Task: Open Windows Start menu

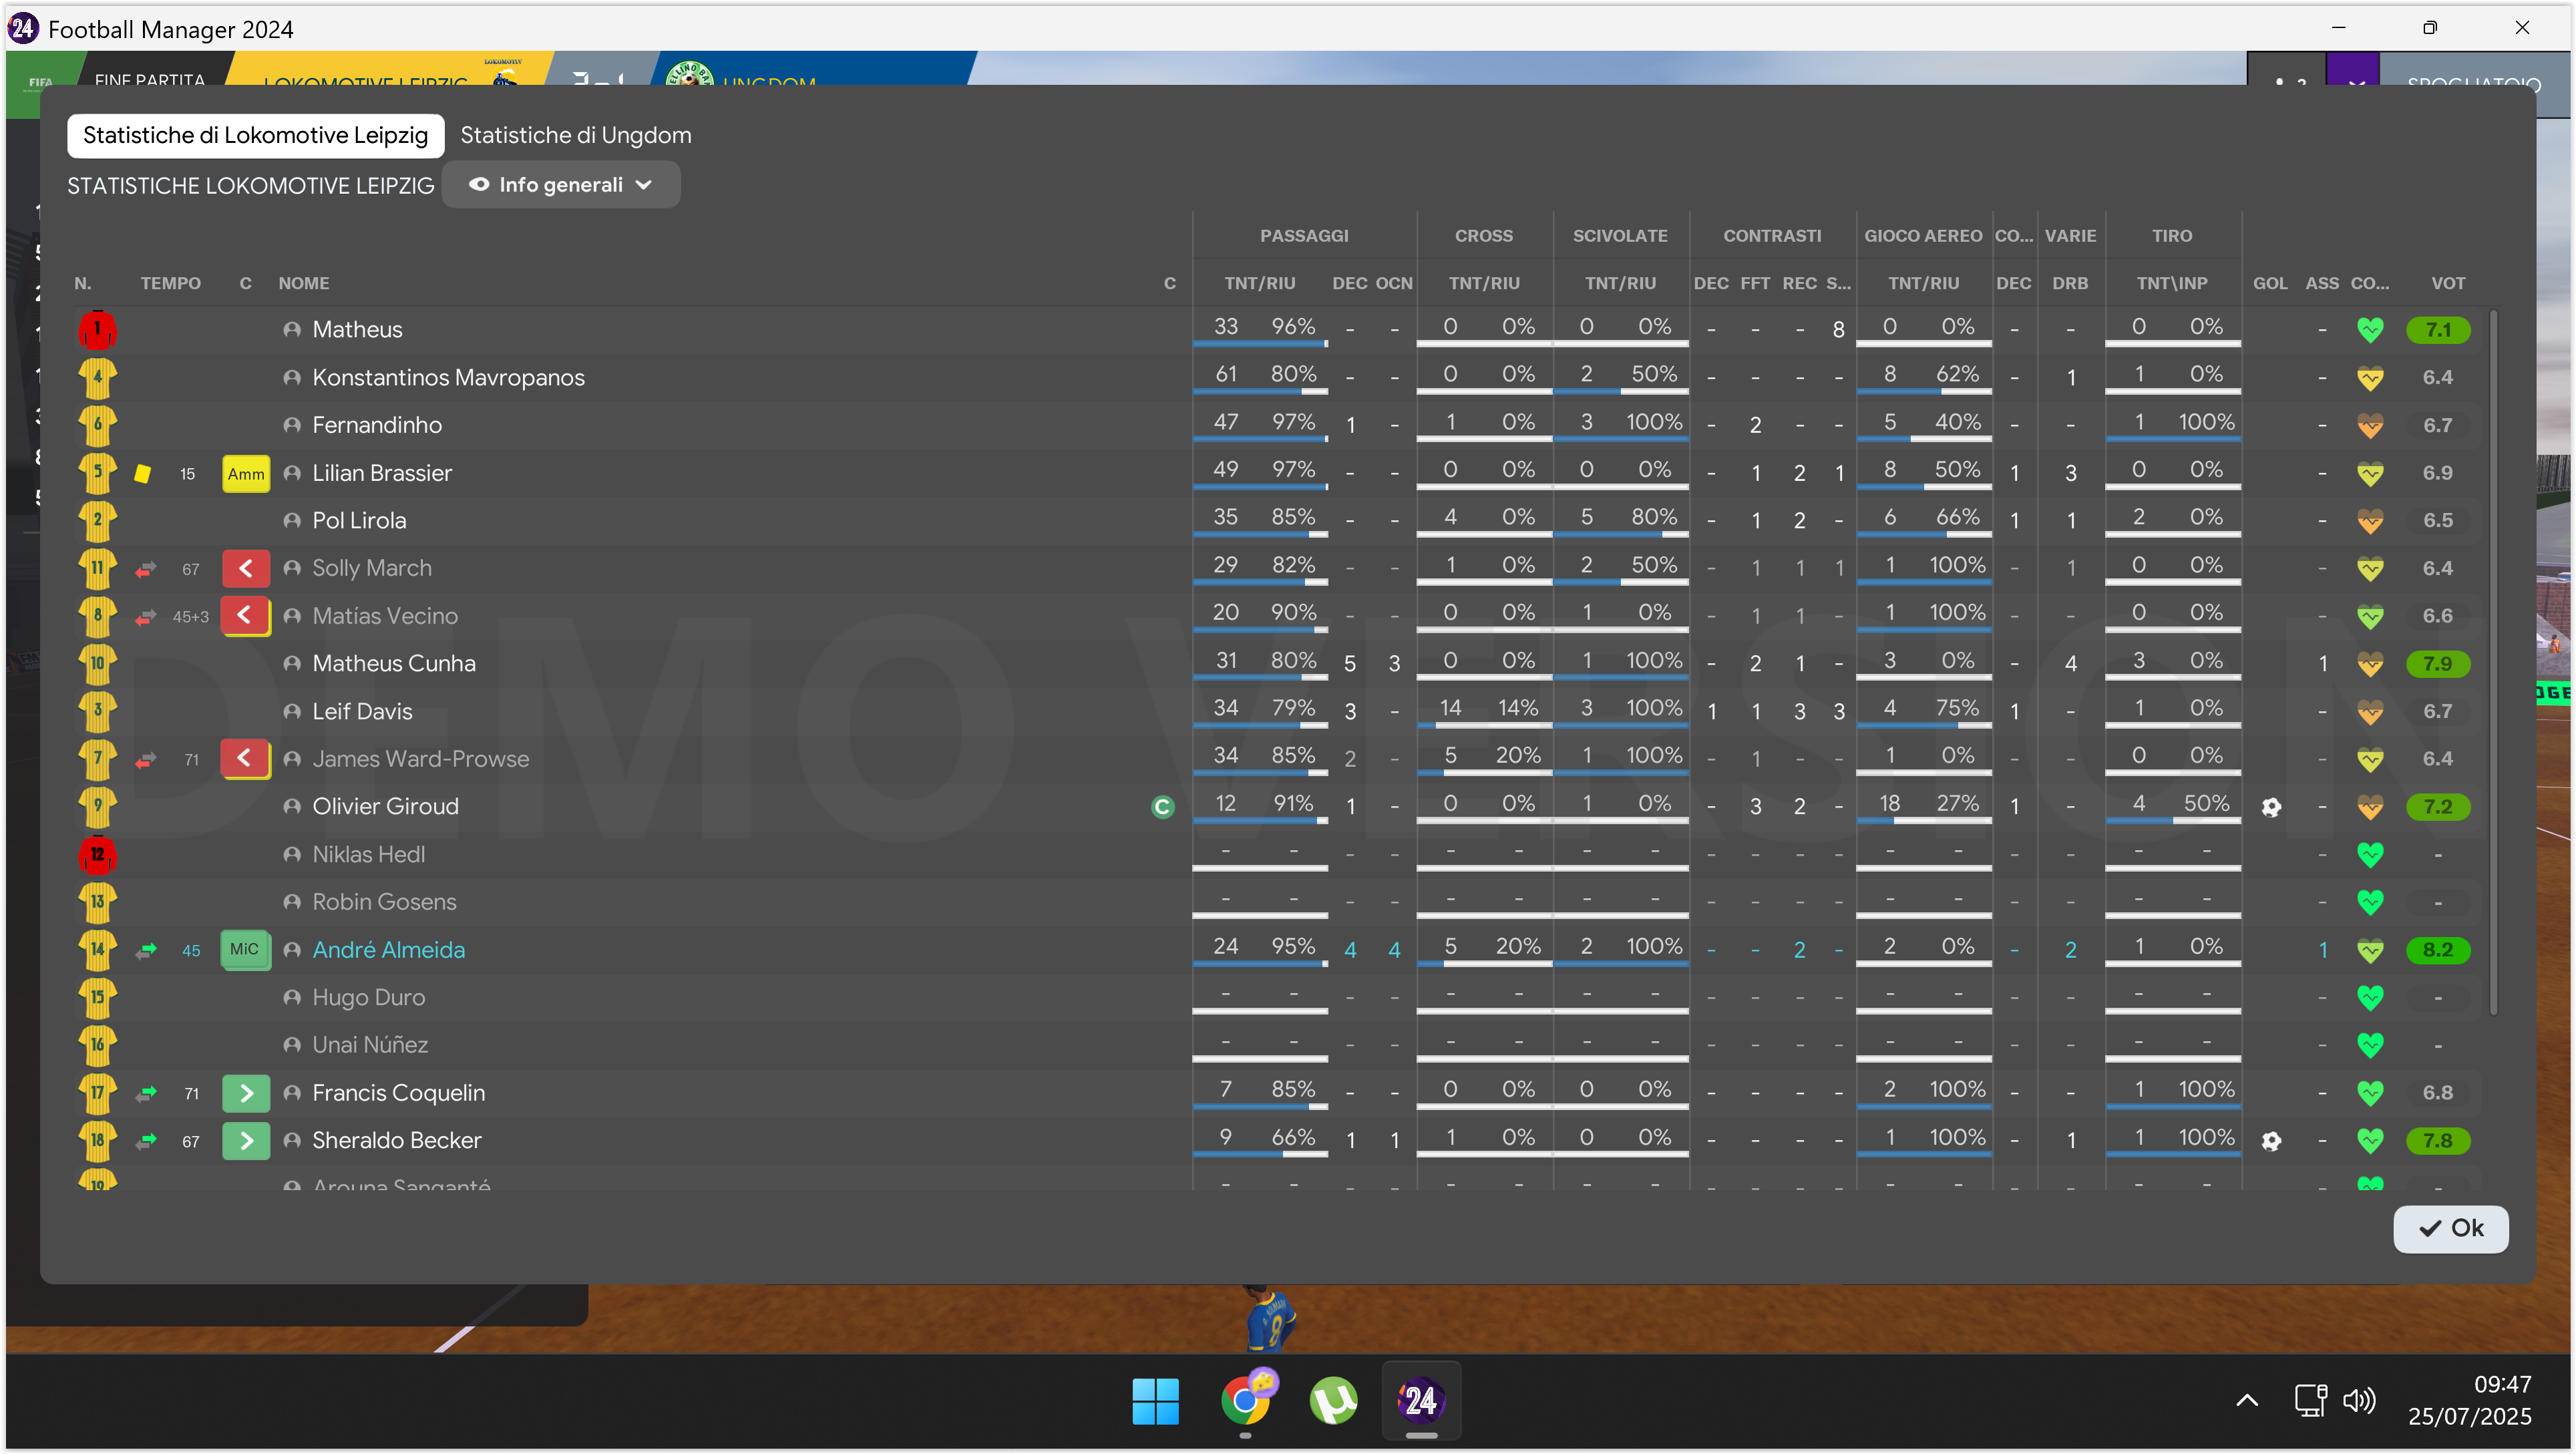Action: pyautogui.click(x=1155, y=1401)
